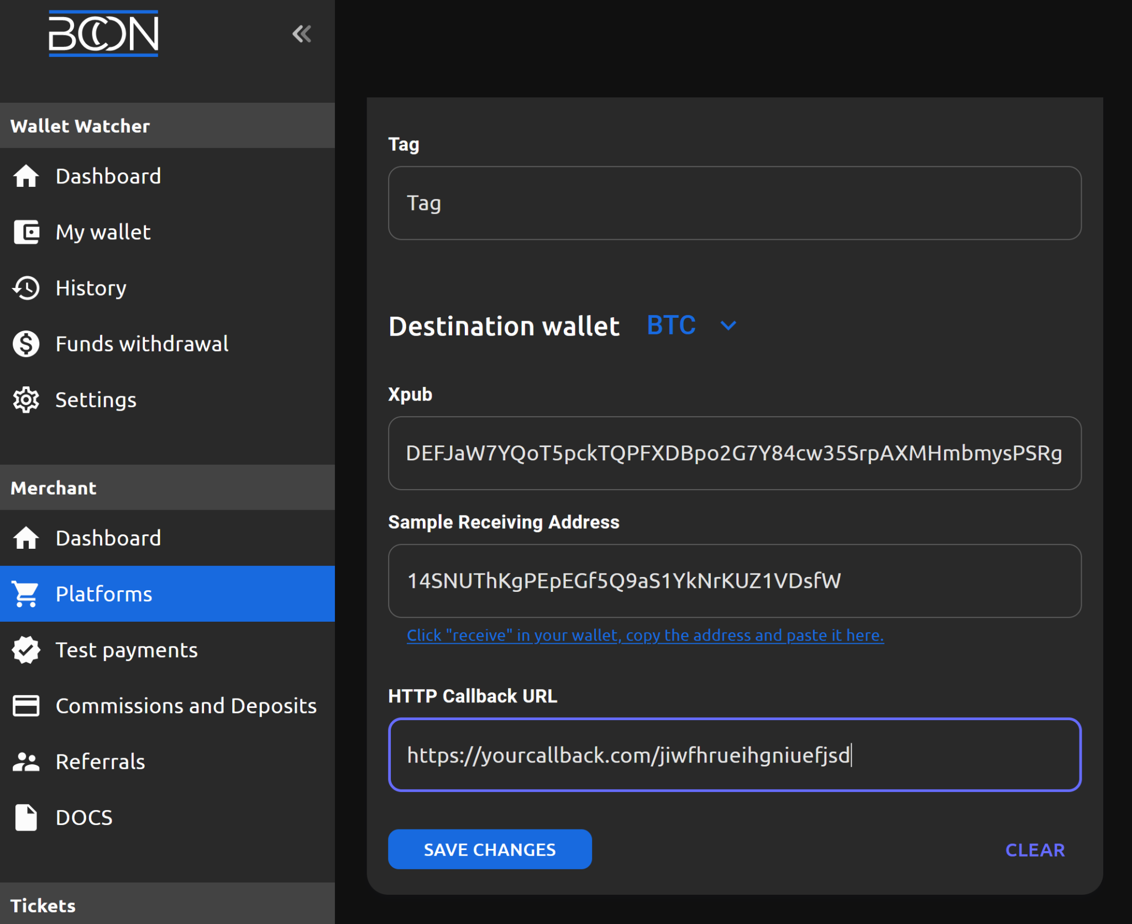Click the Funds withdrawal dollar icon
1132x924 pixels.
click(x=26, y=344)
